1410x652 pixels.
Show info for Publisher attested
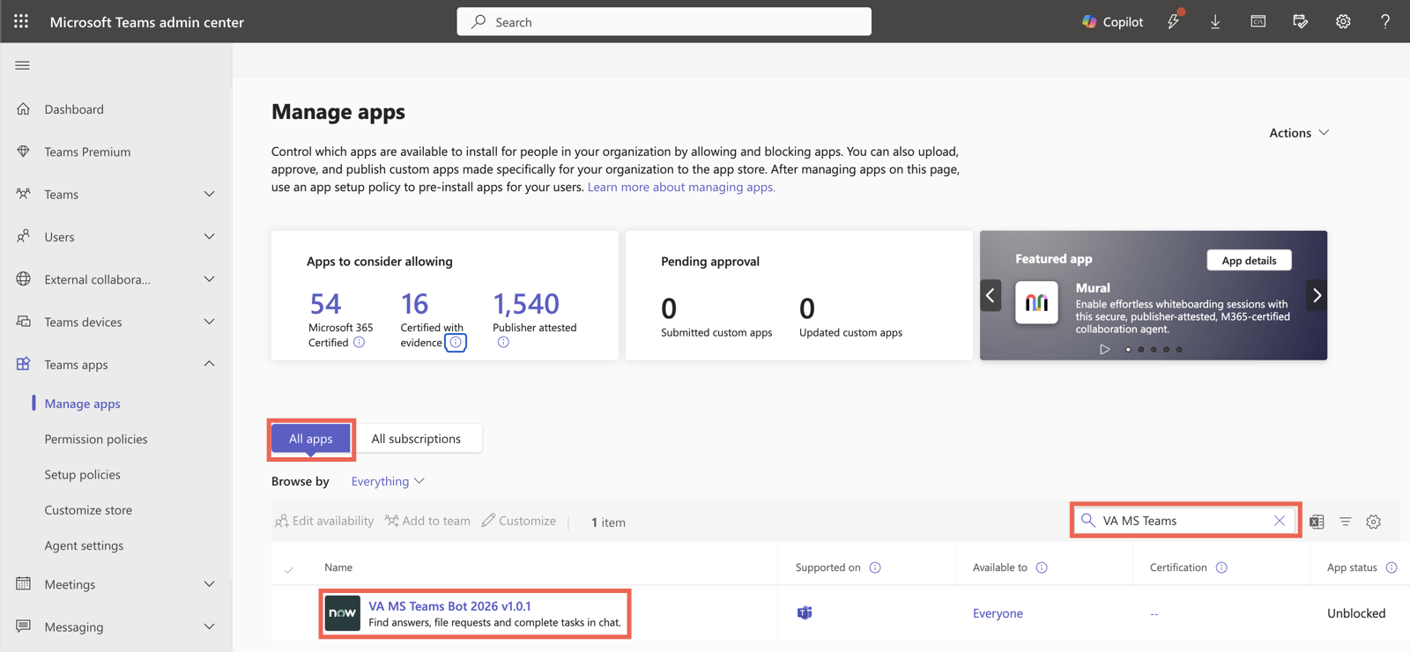pos(503,343)
